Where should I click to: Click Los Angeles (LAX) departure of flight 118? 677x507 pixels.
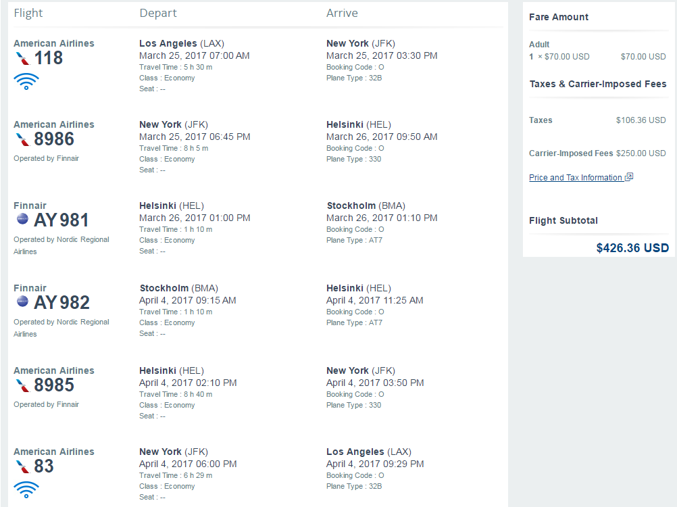click(181, 43)
